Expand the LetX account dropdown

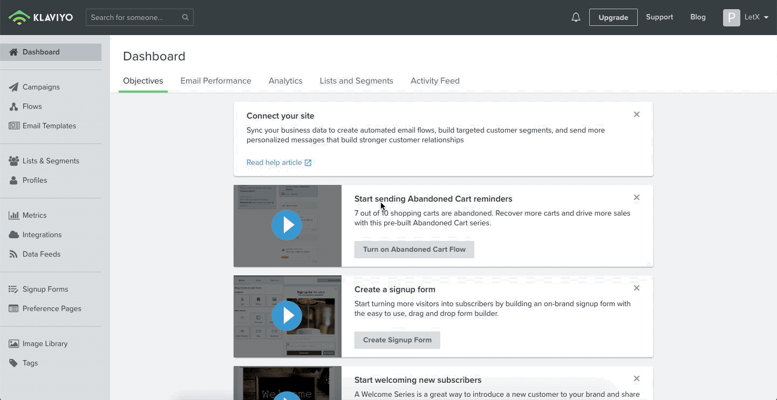tap(766, 17)
